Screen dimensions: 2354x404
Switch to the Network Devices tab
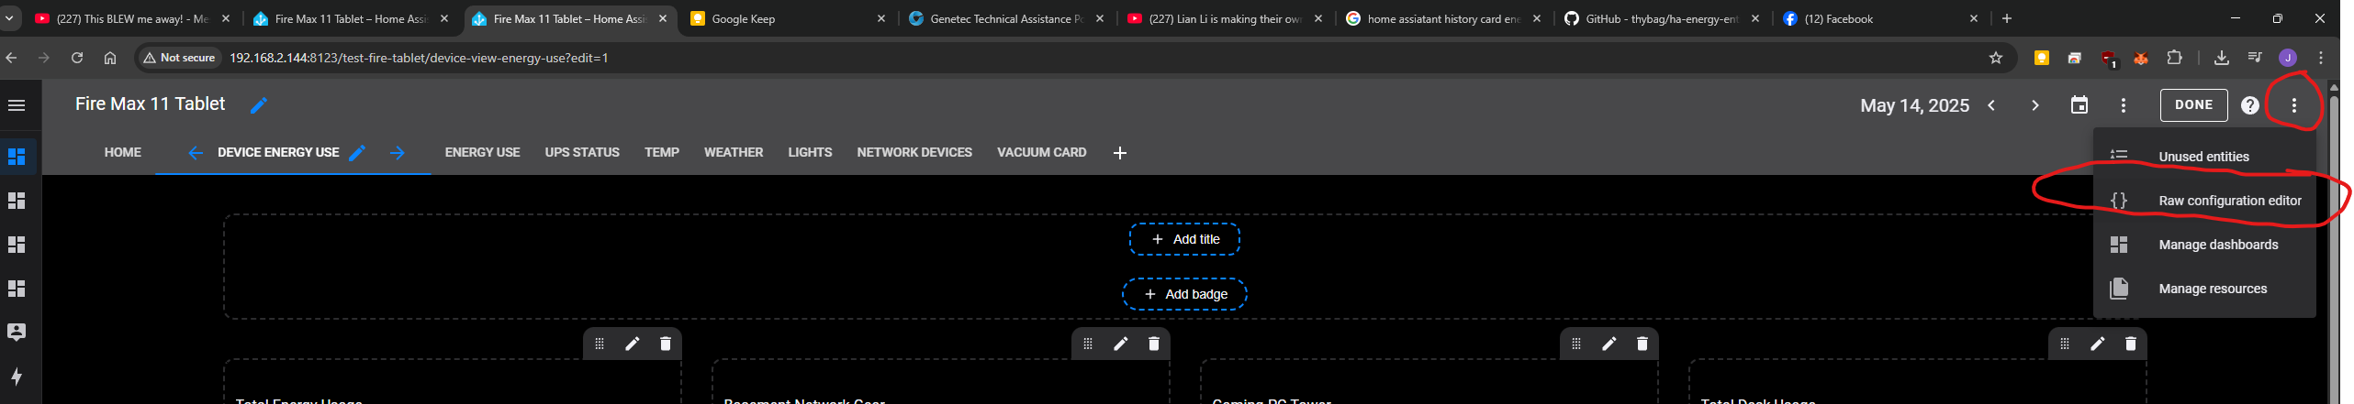point(914,153)
